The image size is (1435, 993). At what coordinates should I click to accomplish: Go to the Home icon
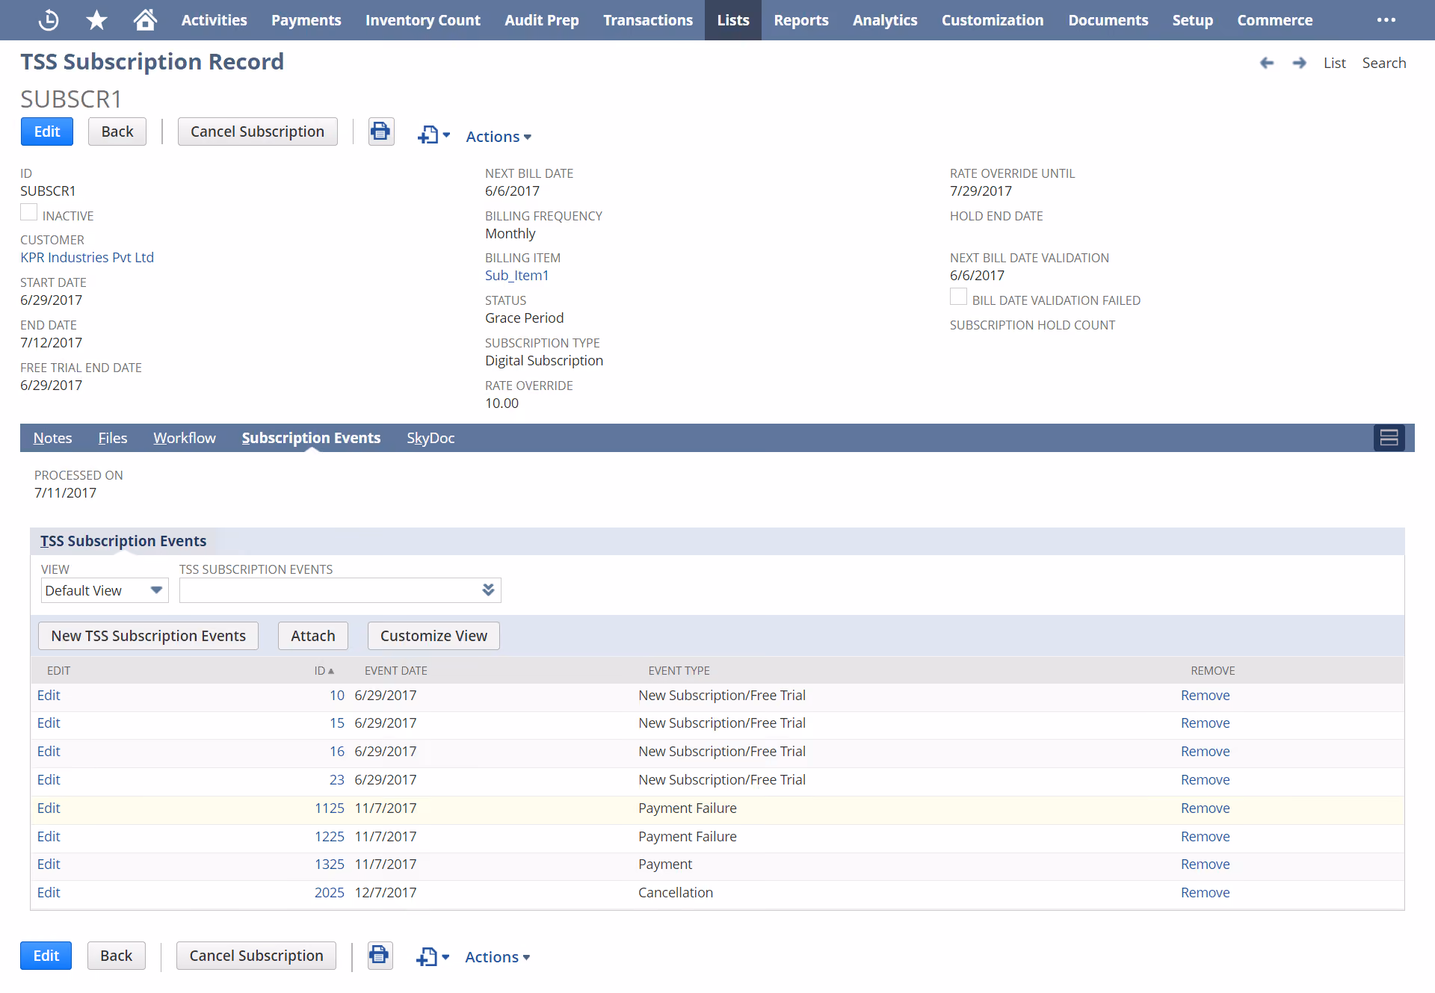[x=145, y=20]
